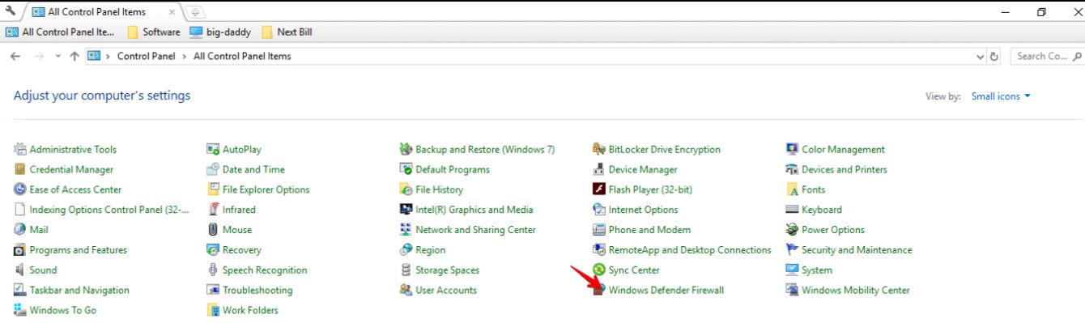Open the Next Bill bookmark folder
1085x323 pixels.
pos(287,32)
